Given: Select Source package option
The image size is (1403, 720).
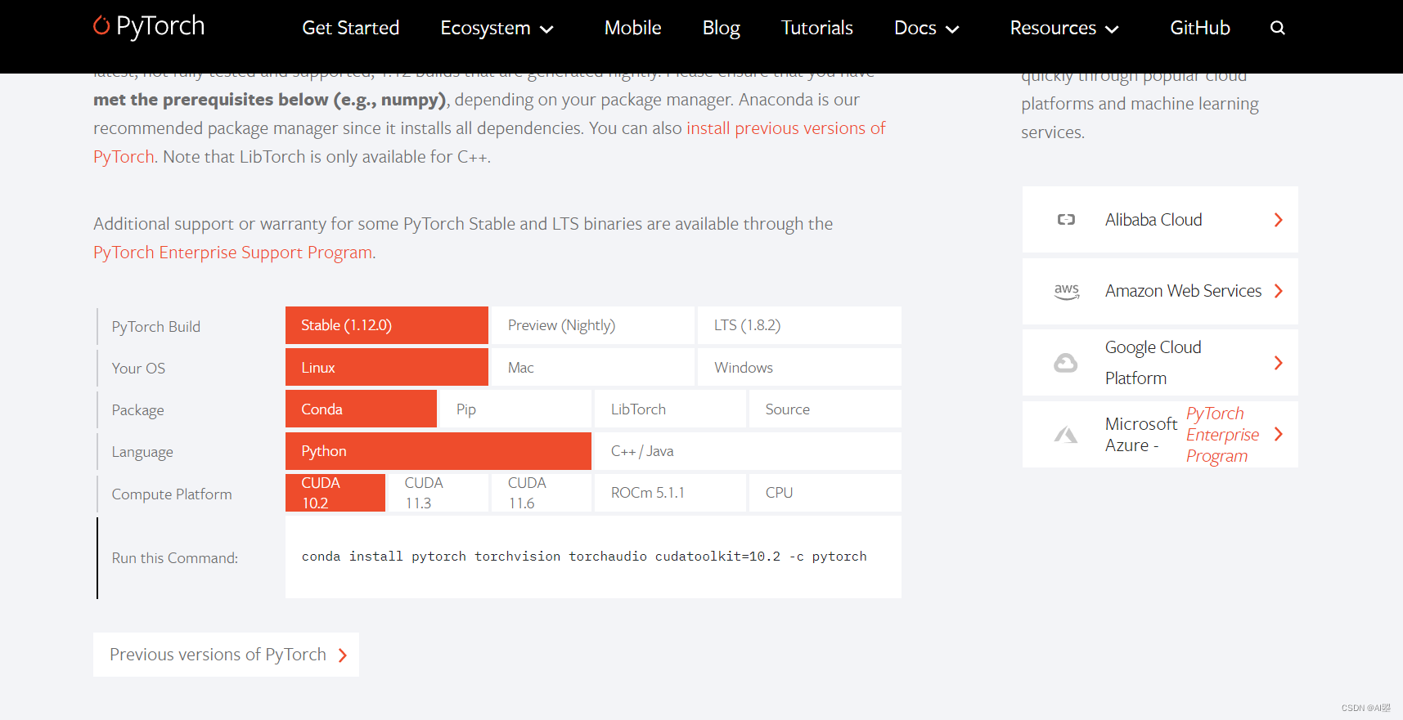Looking at the screenshot, I should (x=825, y=409).
